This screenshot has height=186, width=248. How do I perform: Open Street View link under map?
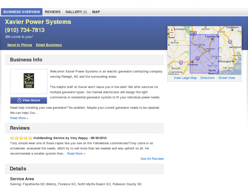tap(227, 78)
